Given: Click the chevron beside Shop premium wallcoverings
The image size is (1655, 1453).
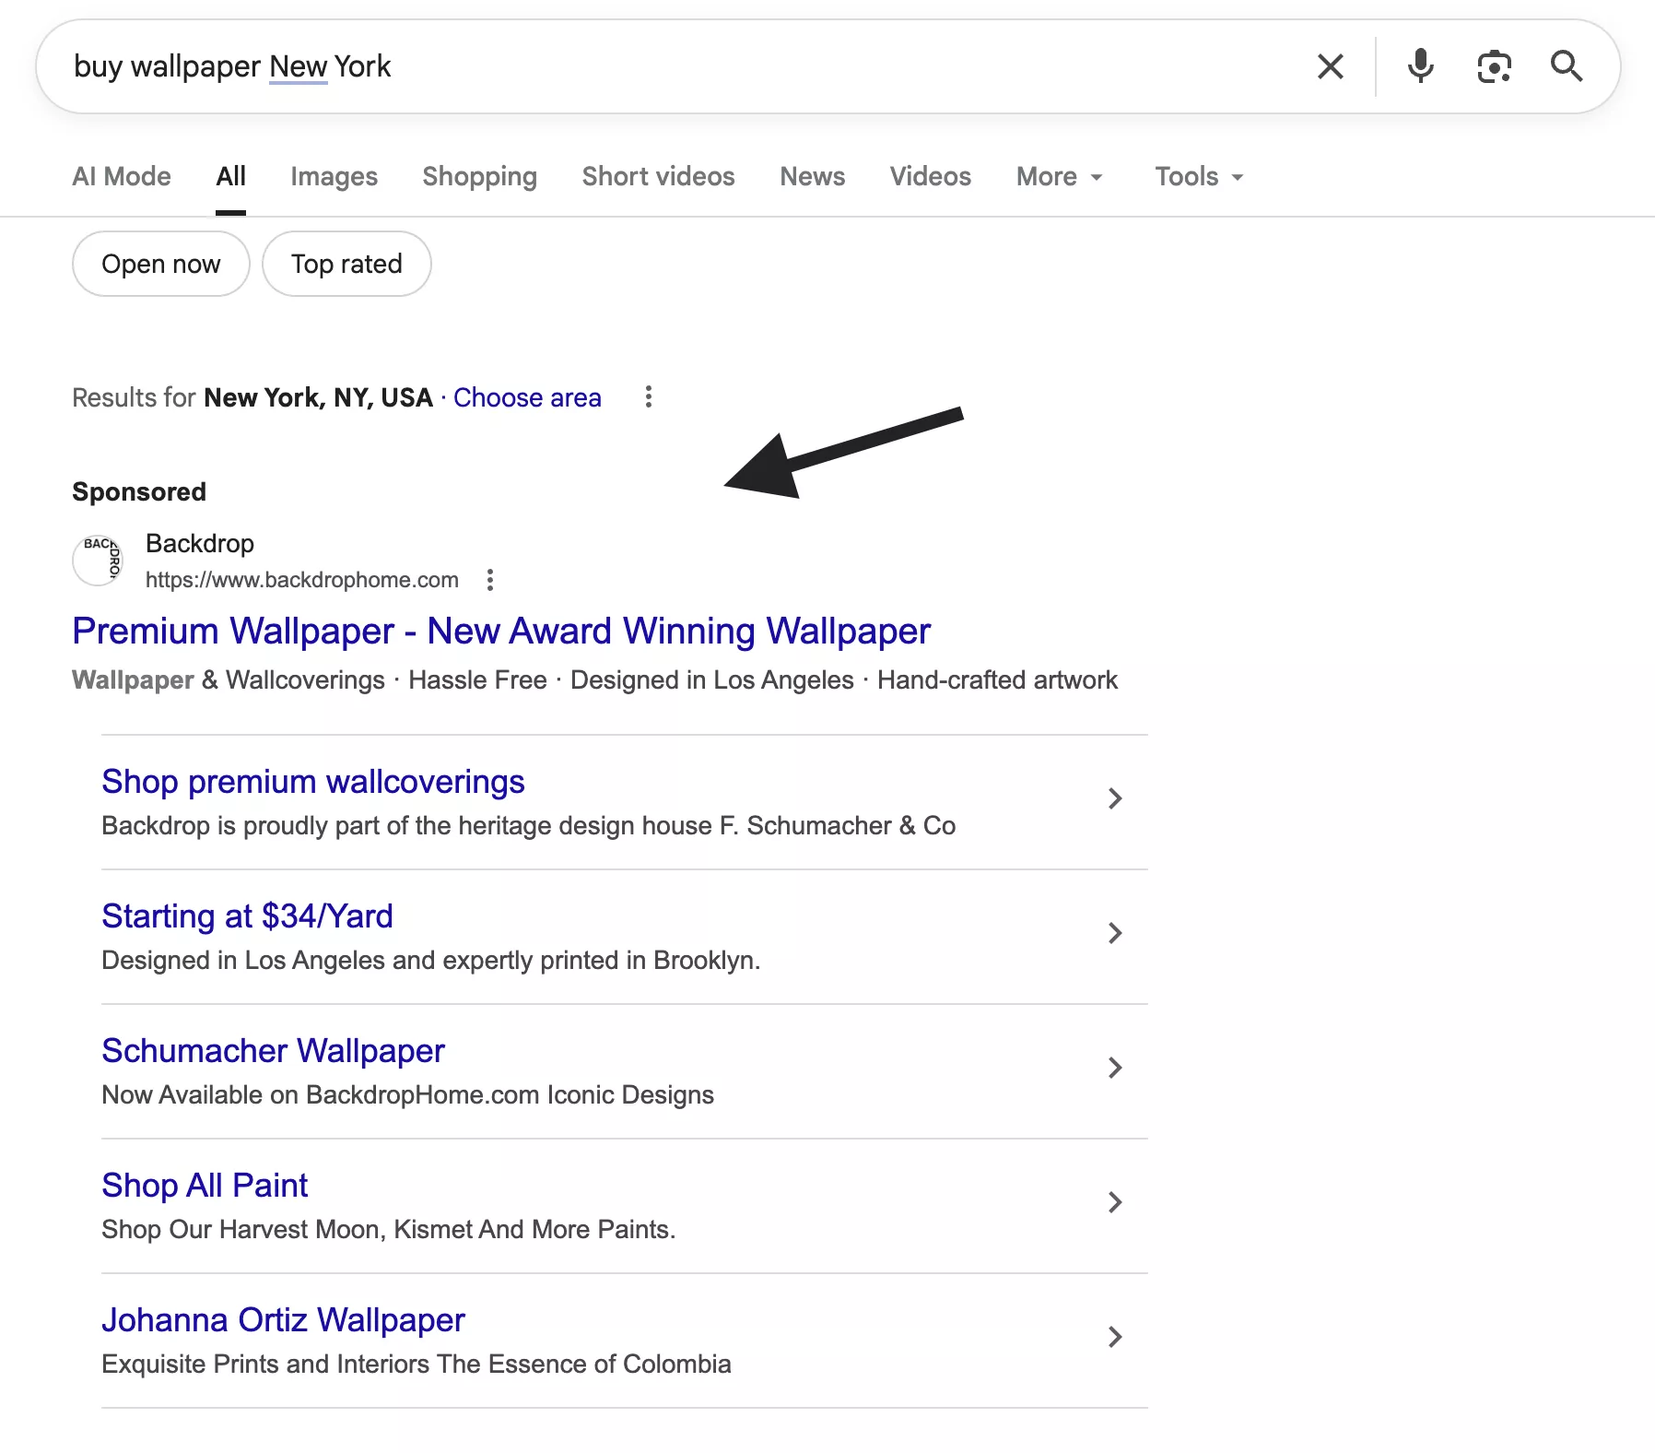Looking at the screenshot, I should point(1116,798).
